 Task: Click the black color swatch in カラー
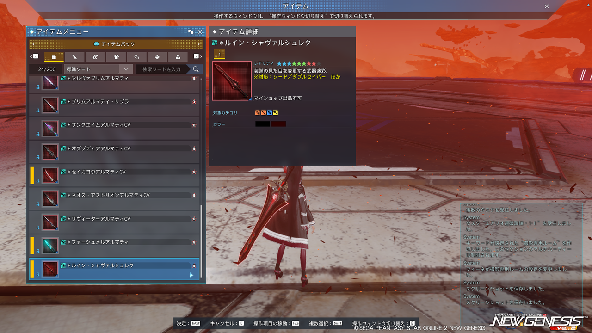[262, 124]
